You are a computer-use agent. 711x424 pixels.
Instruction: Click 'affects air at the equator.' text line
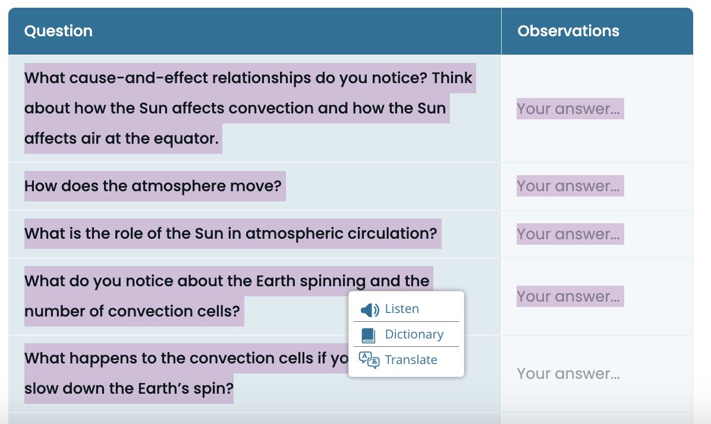121,138
